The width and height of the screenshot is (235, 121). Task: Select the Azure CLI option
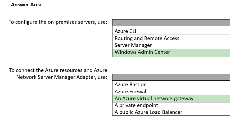(125, 31)
